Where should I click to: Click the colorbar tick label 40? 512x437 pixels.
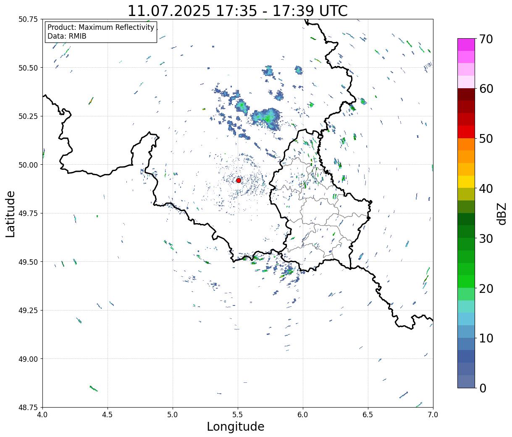486,189
